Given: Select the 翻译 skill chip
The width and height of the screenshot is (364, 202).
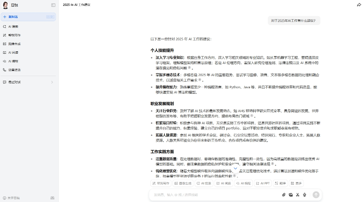Looking at the screenshot, I should 280,184.
